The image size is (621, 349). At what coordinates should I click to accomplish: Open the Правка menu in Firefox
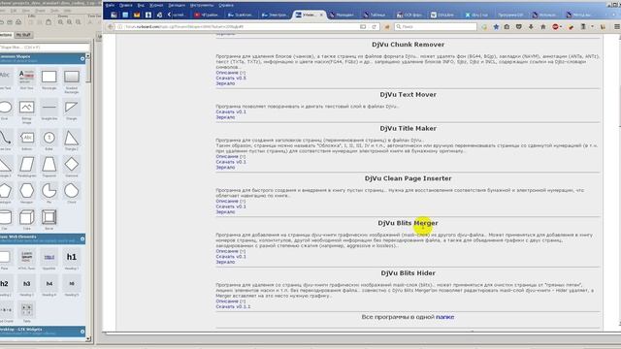[125, 6]
